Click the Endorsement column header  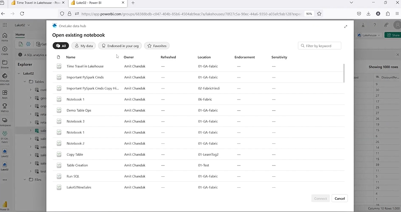[244, 57]
